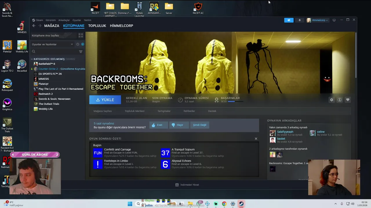The height and width of the screenshot is (208, 371).
Task: Open the Arkadaşlar menu
Action: (64, 20)
